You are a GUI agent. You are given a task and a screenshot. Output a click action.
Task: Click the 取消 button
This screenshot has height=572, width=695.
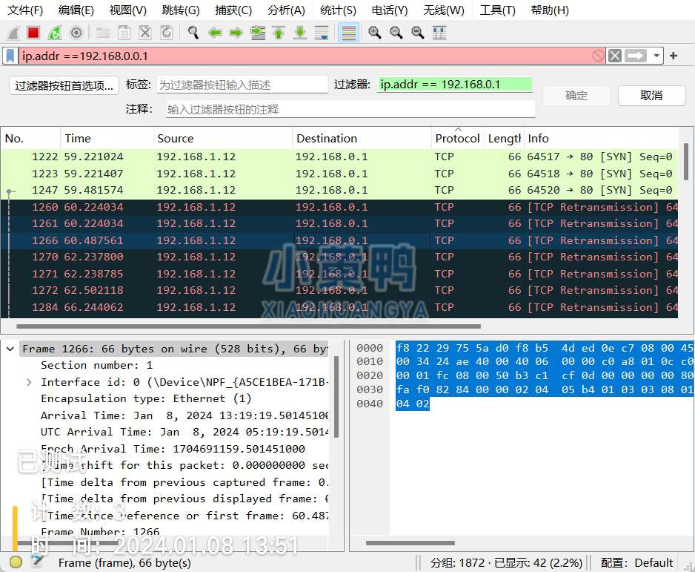tap(651, 96)
